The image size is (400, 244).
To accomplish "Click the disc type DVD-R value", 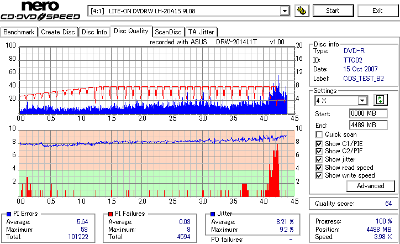I will (354, 51).
